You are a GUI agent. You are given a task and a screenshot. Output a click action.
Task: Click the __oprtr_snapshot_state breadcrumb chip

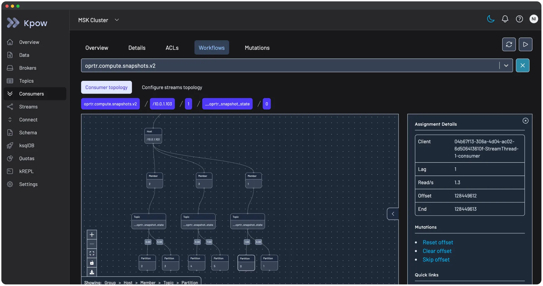pyautogui.click(x=227, y=104)
